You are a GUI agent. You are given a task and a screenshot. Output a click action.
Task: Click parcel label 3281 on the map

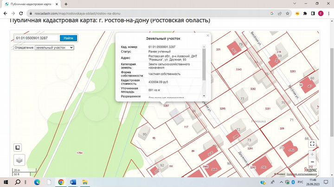point(268,108)
